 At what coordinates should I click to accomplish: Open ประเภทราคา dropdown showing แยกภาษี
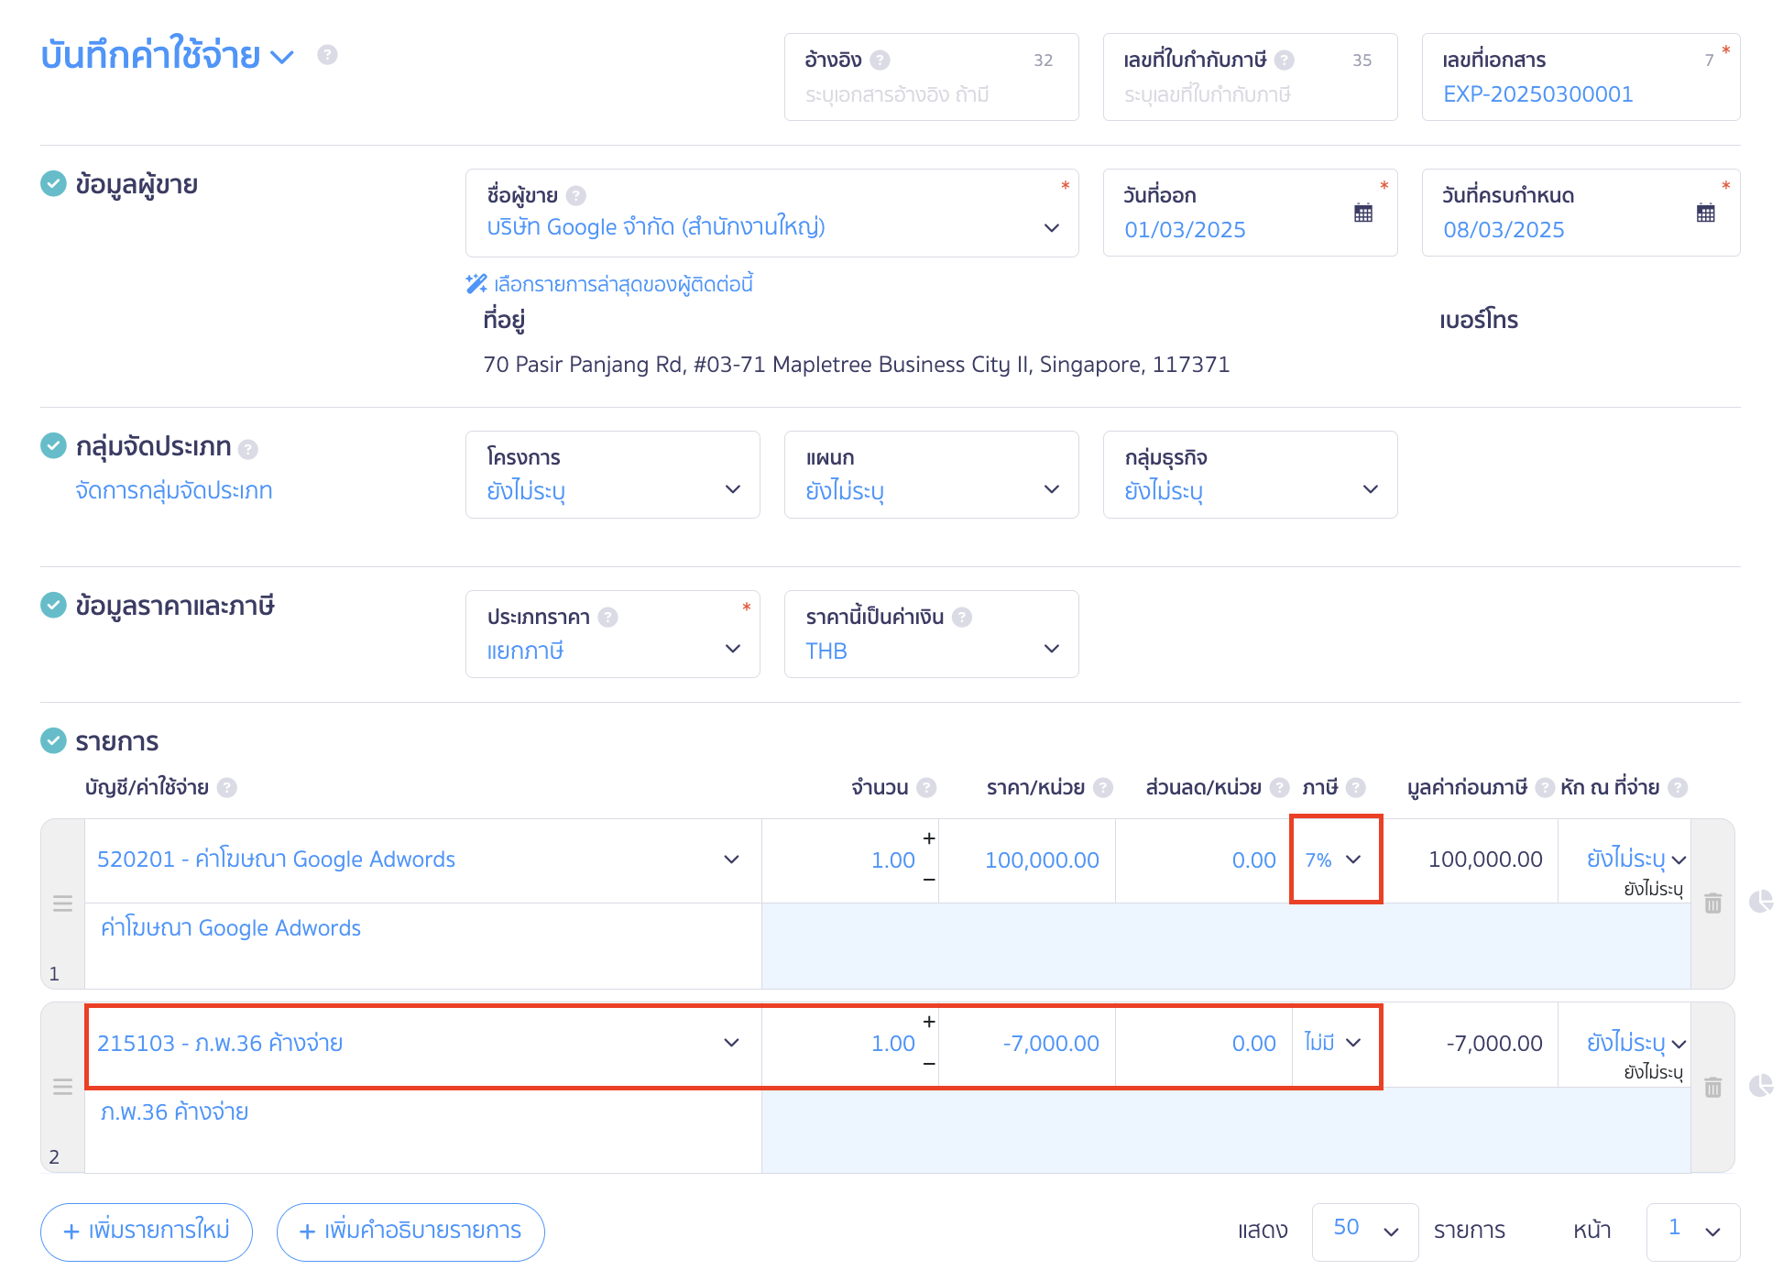point(613,634)
